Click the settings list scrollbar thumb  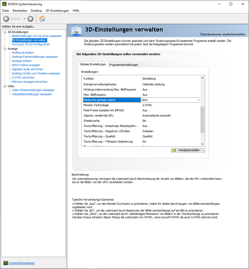pyautogui.click(x=203, y=120)
